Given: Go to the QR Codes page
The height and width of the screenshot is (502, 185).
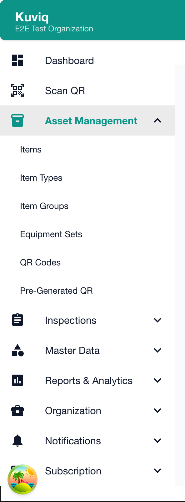Looking at the screenshot, I should pos(40,262).
